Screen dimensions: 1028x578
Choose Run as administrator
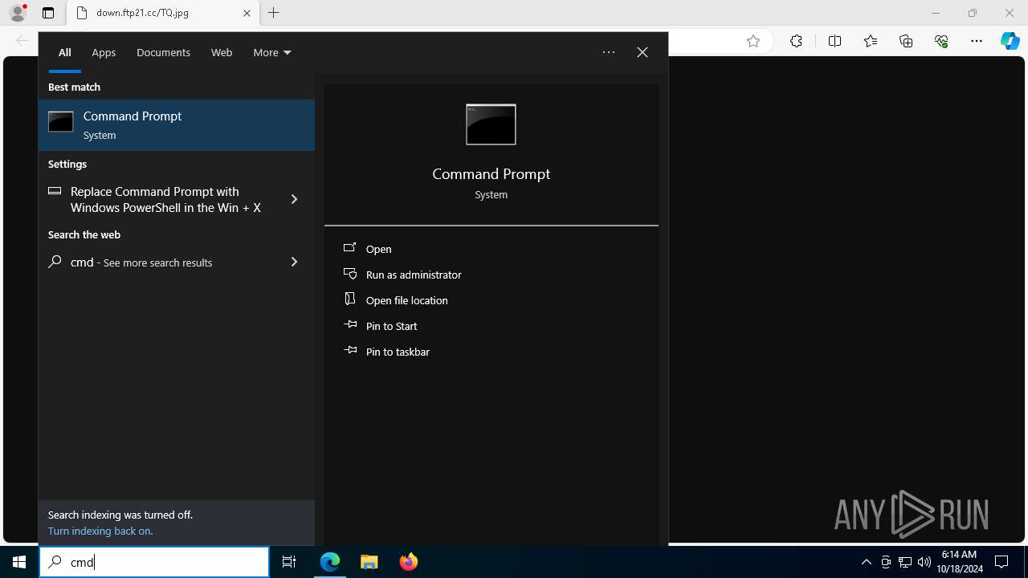[491, 275]
